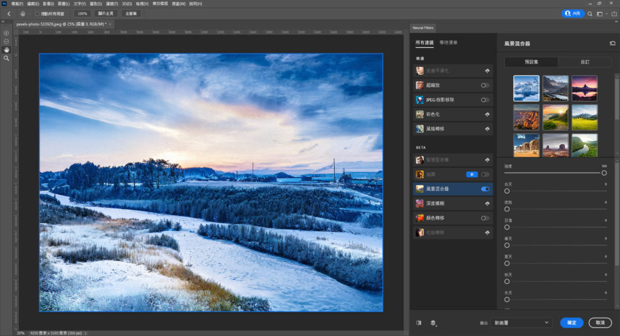Turn off the 風景混合器 filter switch
620x336 pixels.
point(485,189)
